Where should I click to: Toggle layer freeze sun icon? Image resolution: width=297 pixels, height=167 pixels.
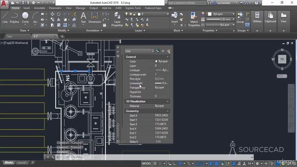point(130,14)
